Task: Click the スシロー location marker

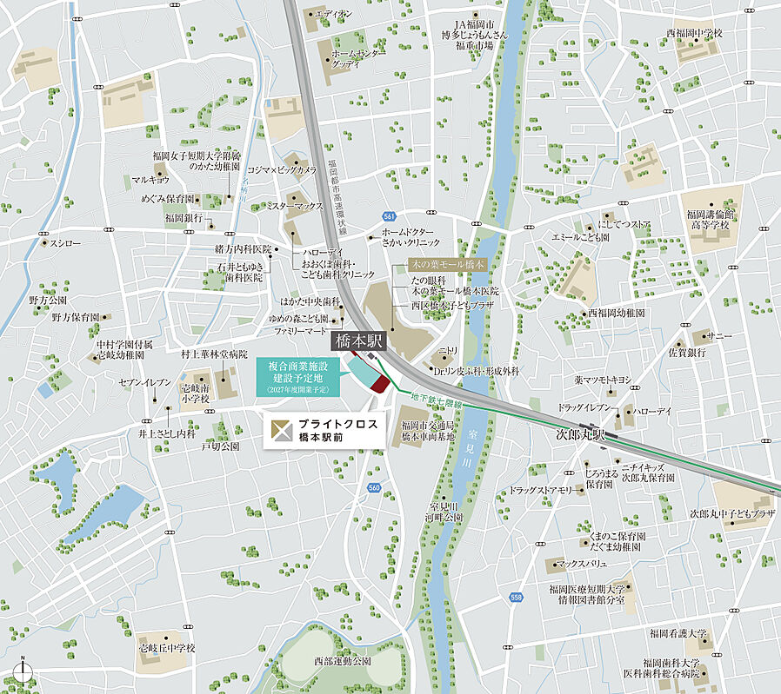Action: (x=44, y=243)
